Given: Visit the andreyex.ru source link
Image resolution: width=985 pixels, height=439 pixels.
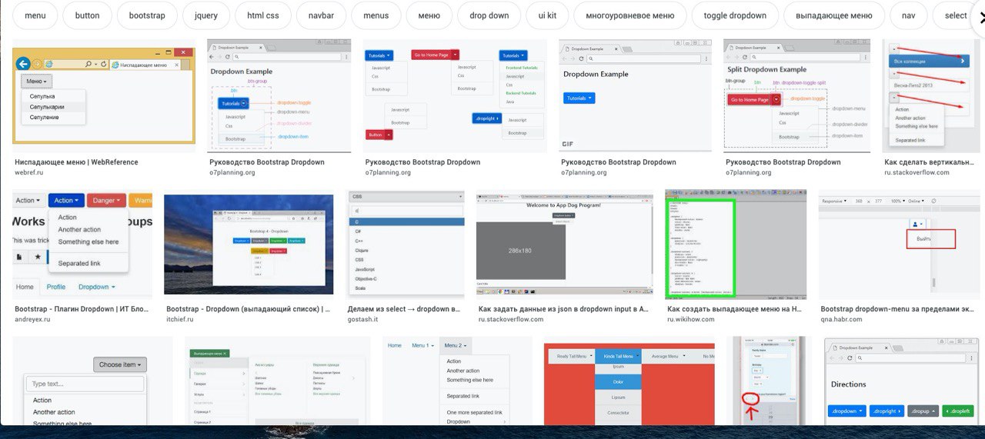Looking at the screenshot, I should coord(32,319).
